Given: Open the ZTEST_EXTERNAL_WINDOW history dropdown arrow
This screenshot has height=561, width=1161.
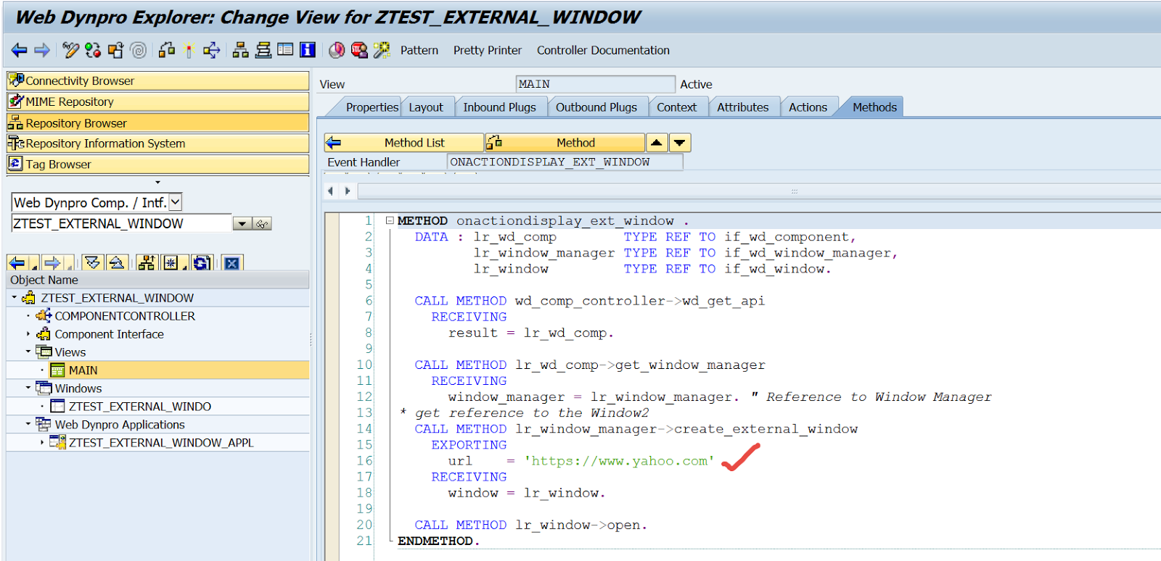Looking at the screenshot, I should [242, 224].
